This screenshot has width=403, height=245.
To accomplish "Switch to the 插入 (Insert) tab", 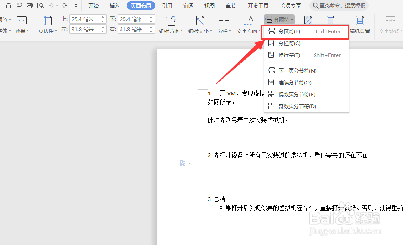I will [114, 5].
